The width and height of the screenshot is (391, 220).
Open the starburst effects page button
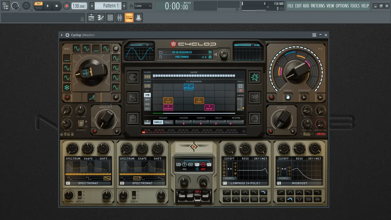254,77
